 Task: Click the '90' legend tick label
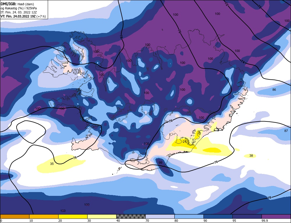205,221
